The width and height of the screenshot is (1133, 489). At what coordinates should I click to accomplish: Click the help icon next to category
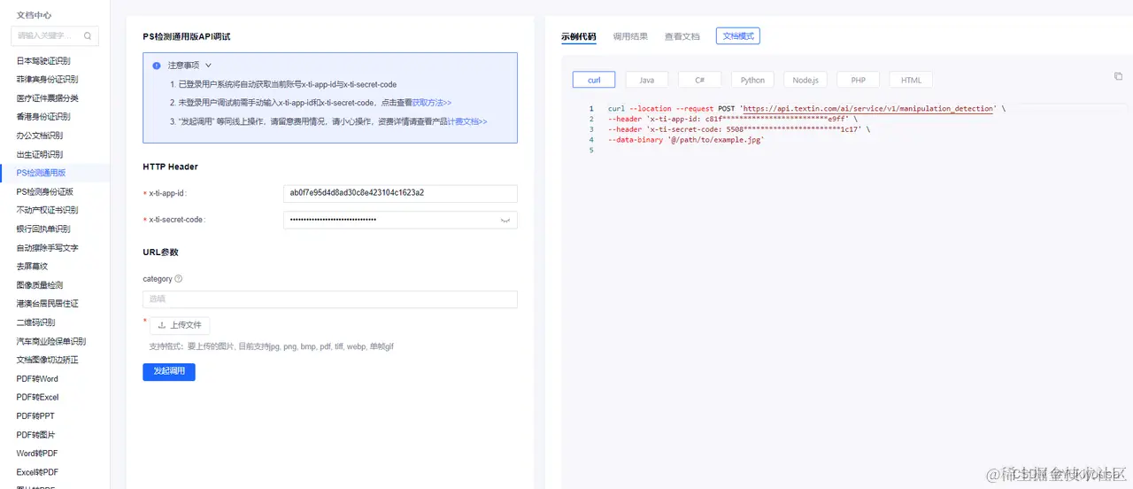(x=179, y=279)
